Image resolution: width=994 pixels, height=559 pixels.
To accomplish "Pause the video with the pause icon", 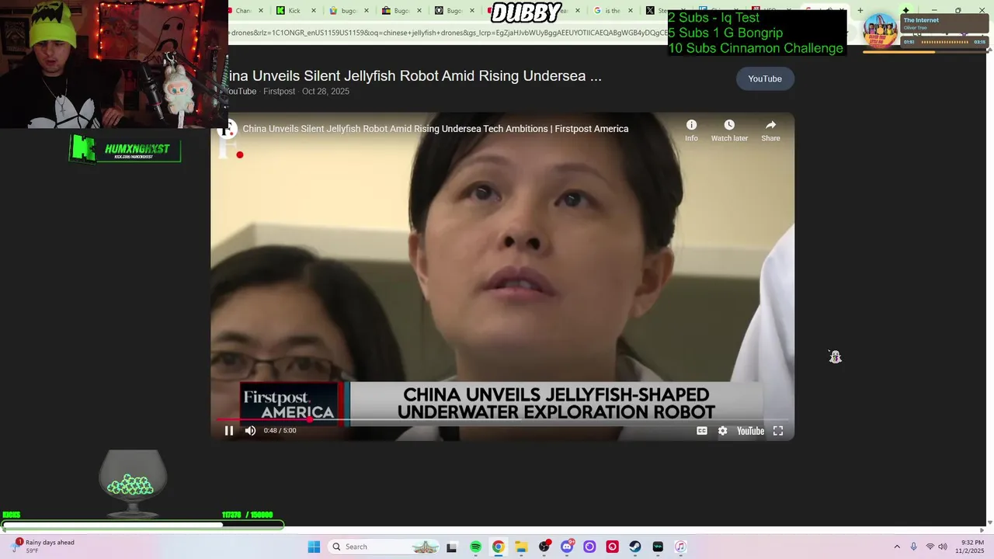I will (229, 431).
